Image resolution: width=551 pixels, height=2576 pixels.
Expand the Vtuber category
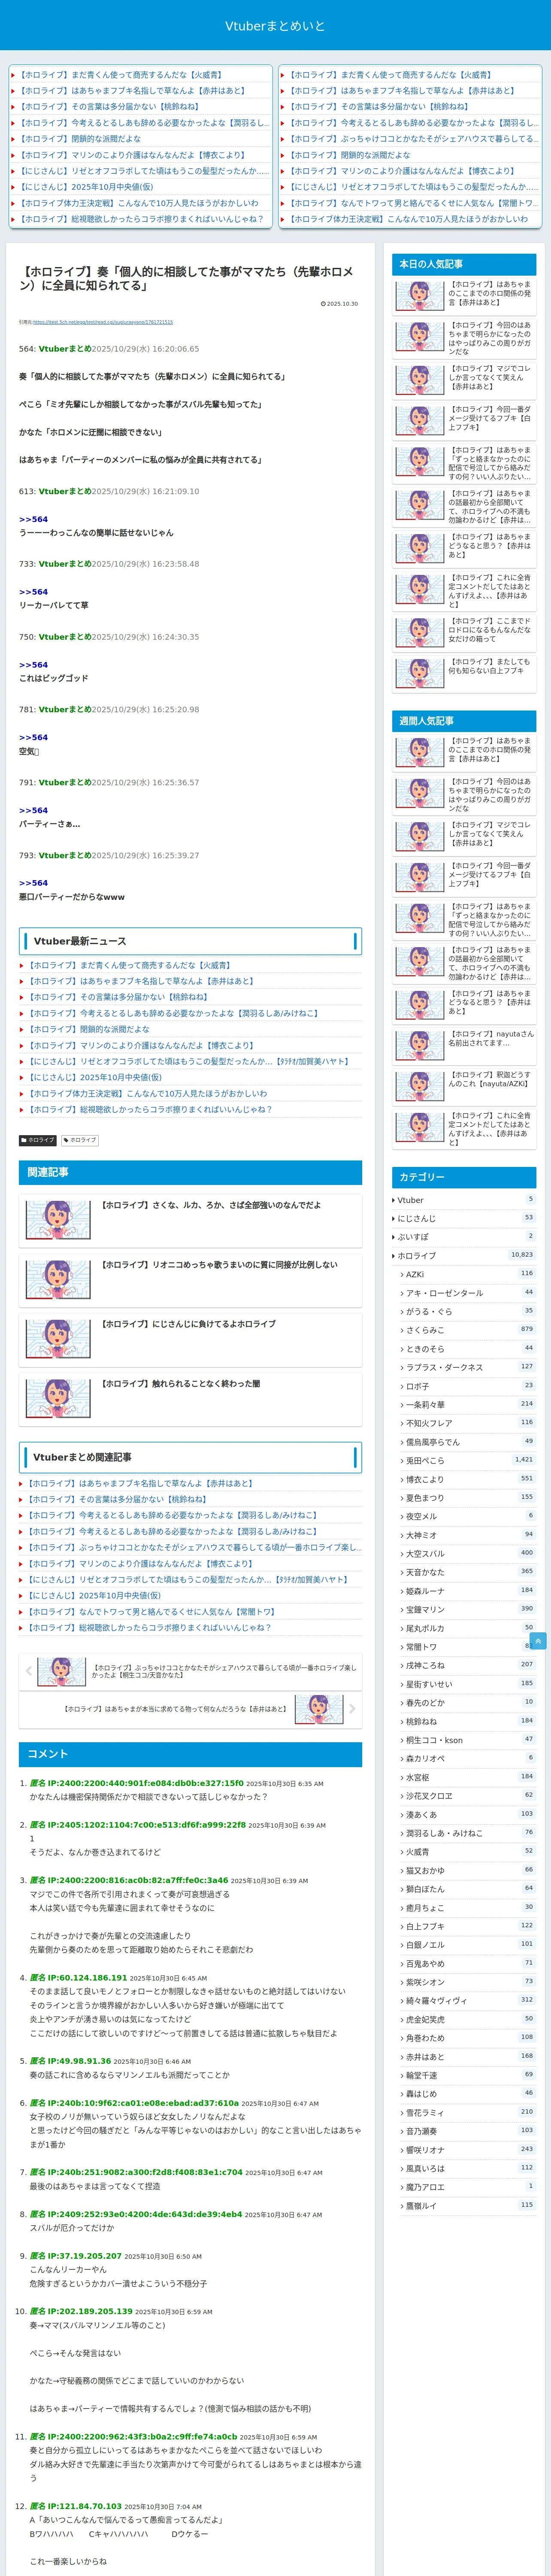coord(464,1200)
